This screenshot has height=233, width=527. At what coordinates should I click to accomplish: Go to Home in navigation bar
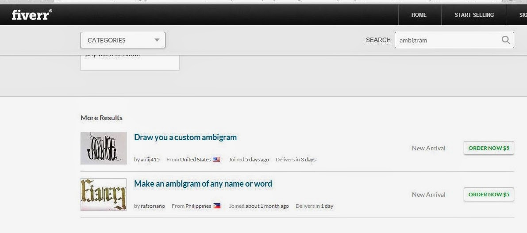click(419, 15)
